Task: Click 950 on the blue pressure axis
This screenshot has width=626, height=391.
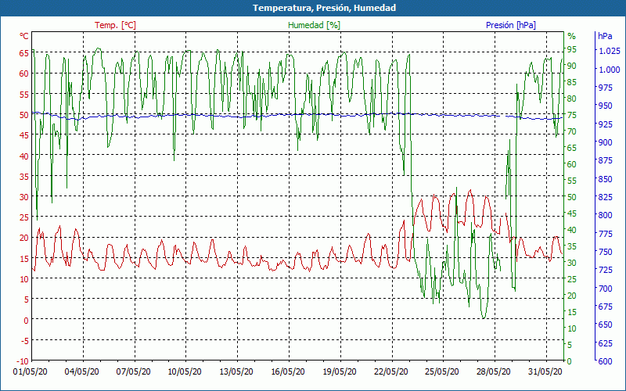Action: click(x=606, y=106)
